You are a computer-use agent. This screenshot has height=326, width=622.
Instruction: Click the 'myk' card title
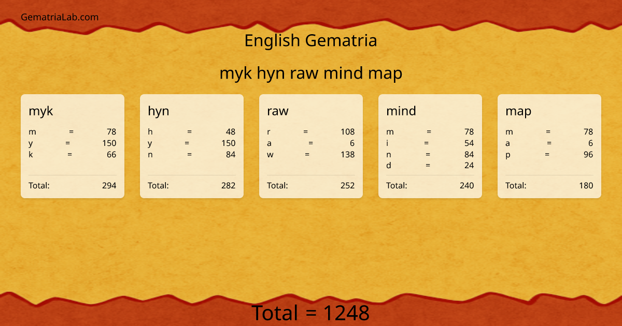(x=40, y=111)
